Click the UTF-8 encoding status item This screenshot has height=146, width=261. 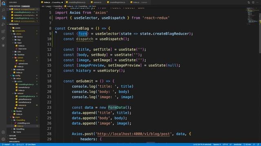[225, 144]
